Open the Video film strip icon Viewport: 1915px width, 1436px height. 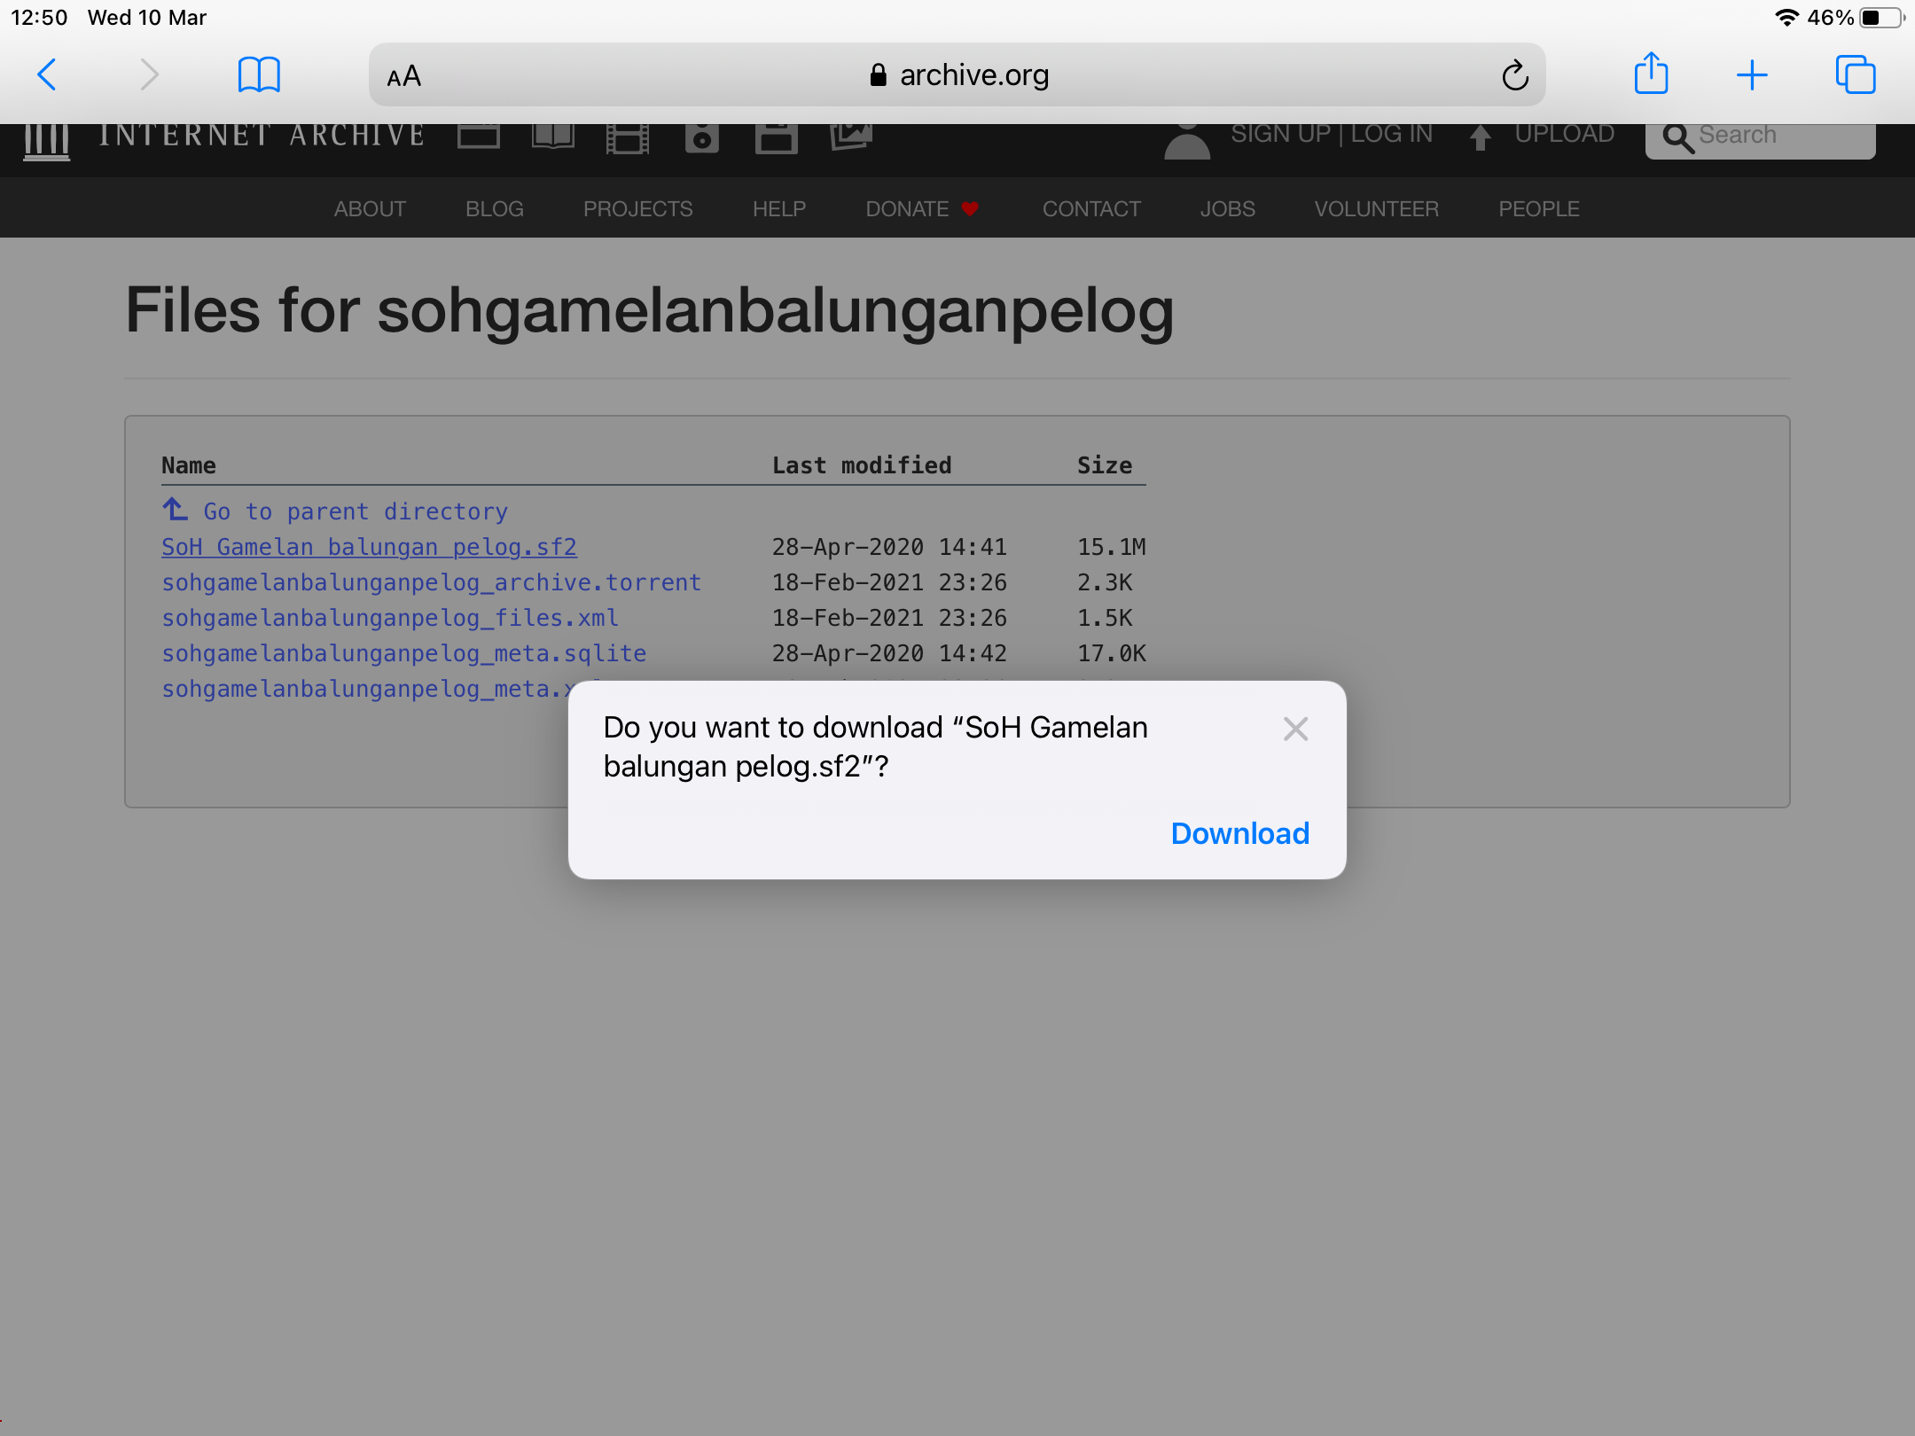628,138
